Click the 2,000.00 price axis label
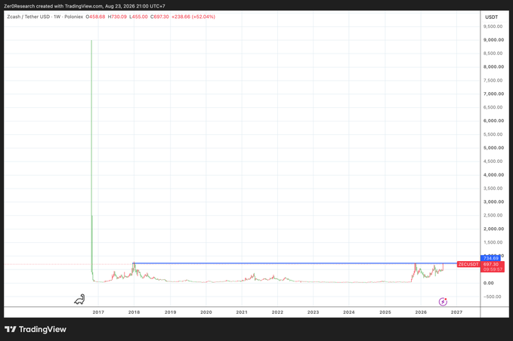The image size is (513, 341). tap(493, 229)
